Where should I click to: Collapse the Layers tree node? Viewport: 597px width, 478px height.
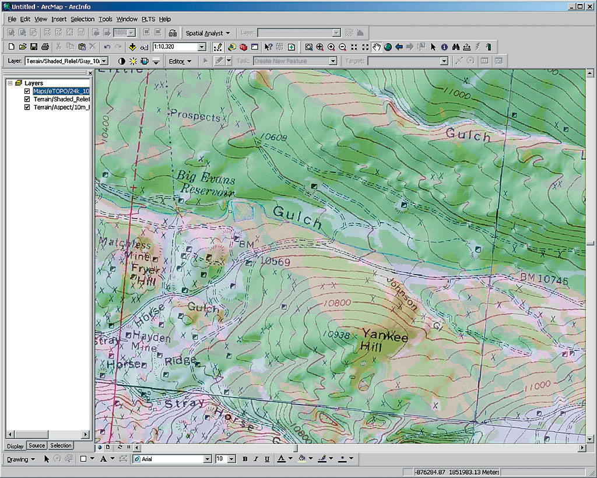tap(10, 83)
